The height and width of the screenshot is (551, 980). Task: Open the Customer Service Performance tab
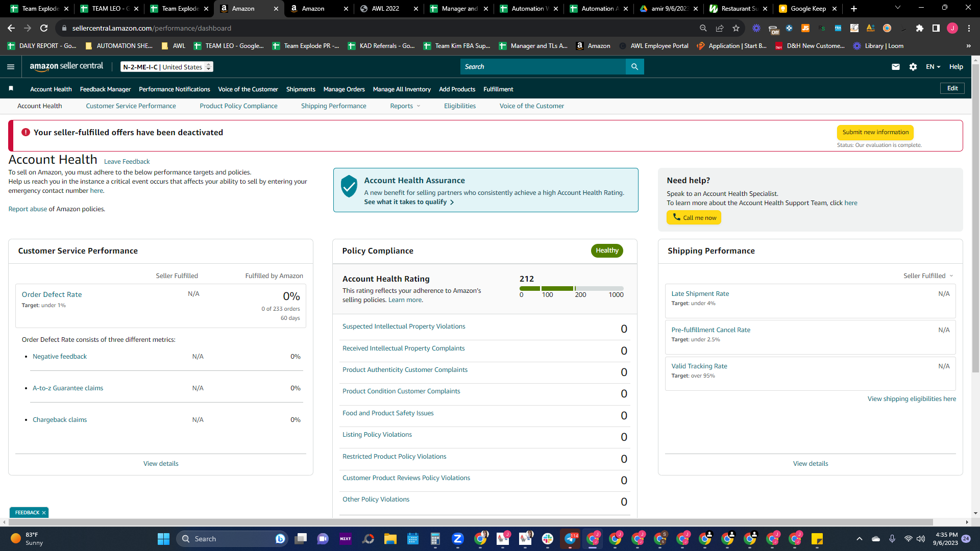[x=131, y=106]
